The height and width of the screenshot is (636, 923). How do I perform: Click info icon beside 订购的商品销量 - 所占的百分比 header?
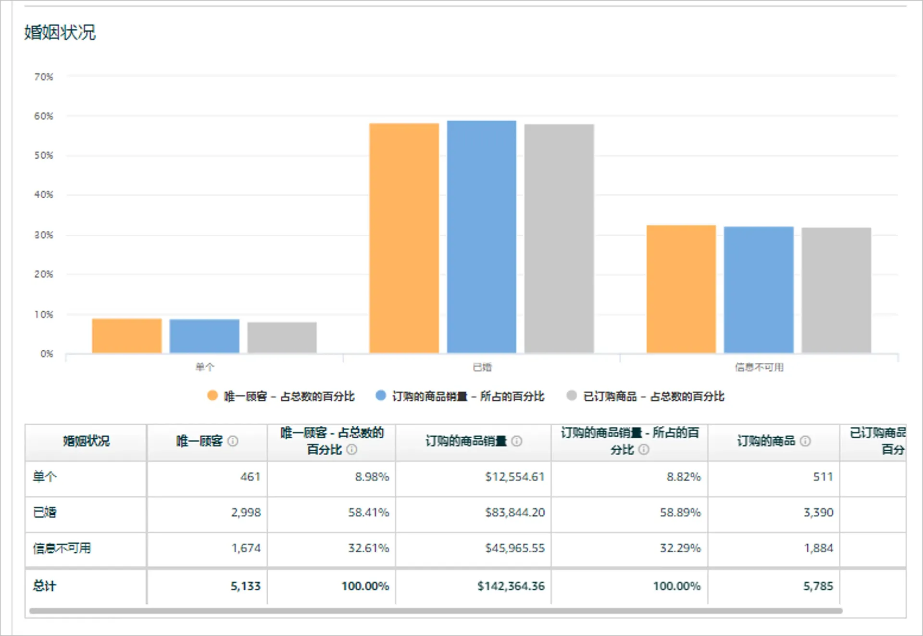click(x=644, y=449)
